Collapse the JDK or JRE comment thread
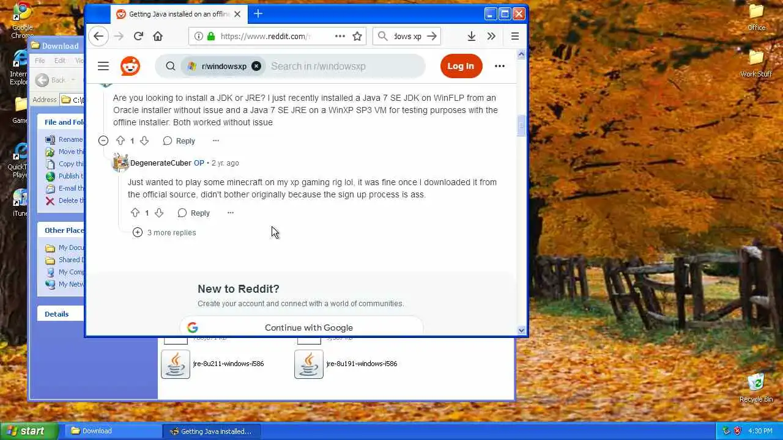 coord(103,141)
